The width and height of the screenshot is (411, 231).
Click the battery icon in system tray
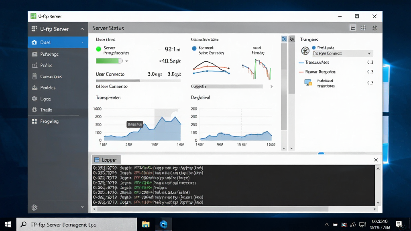335,225
